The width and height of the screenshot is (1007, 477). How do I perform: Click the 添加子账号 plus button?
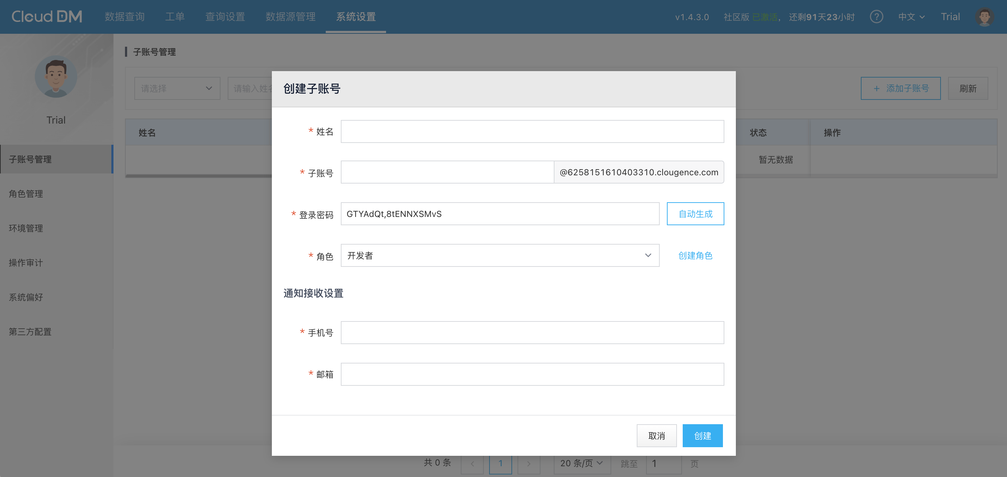(900, 88)
